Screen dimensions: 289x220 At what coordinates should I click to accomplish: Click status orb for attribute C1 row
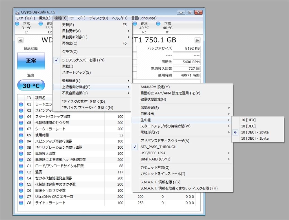tap(21, 166)
